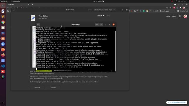Screen dimensions: 189x106
Task: Click the Customise Chrome button
Action: [x=177, y=102]
